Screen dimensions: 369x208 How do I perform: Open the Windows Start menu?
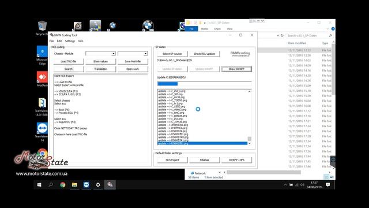(x=39, y=185)
